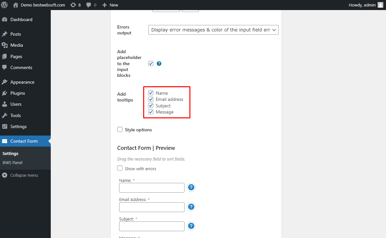
Task: Click the Tools wrench icon
Action: click(5, 115)
